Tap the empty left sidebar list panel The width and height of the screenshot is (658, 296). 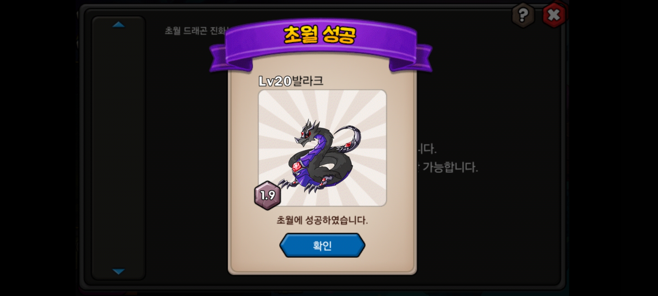click(118, 148)
